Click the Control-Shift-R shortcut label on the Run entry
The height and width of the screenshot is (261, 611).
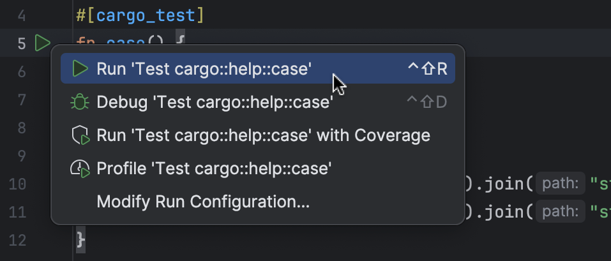[427, 69]
